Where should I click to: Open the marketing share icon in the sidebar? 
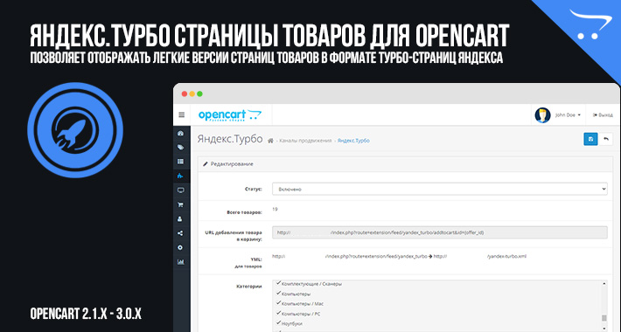coord(181,233)
